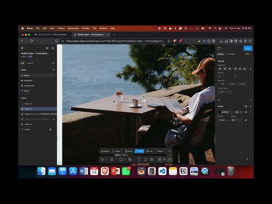This screenshot has height=204, width=272.
Task: Align top in Alignment section
Action: tap(235, 69)
